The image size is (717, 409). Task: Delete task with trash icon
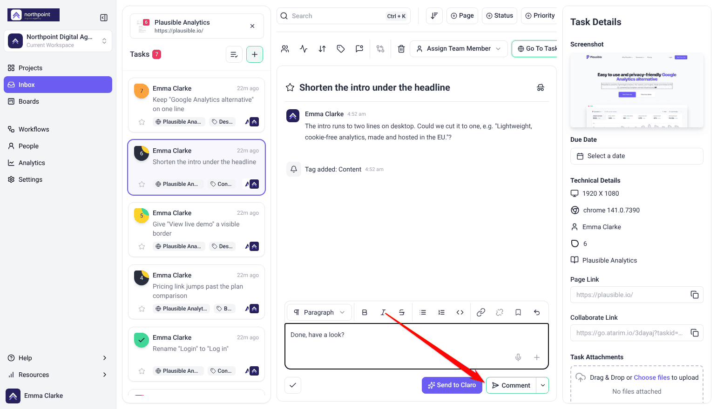click(401, 49)
